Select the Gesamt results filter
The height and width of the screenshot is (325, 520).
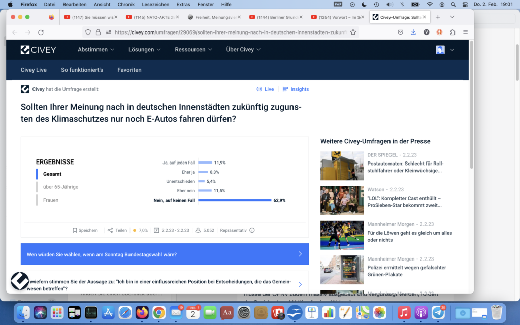52,174
